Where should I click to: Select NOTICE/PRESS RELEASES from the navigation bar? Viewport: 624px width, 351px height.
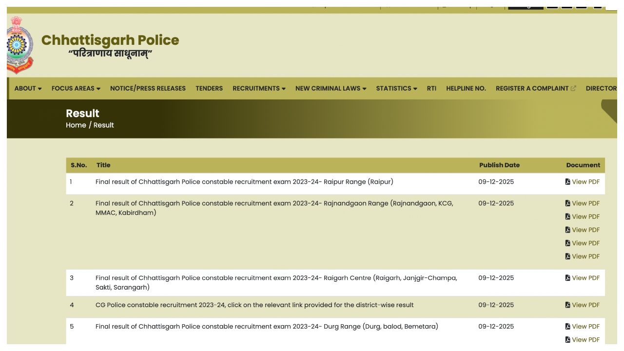click(x=148, y=88)
